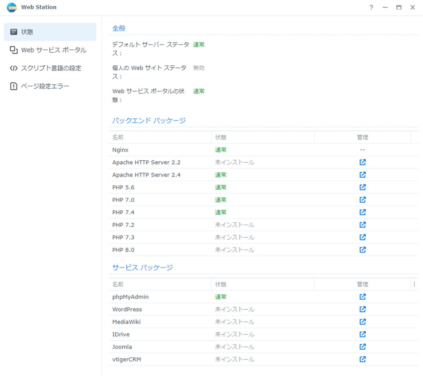423x376 pixels.
Task: Click 無効 personal website status value
Action: (199, 68)
